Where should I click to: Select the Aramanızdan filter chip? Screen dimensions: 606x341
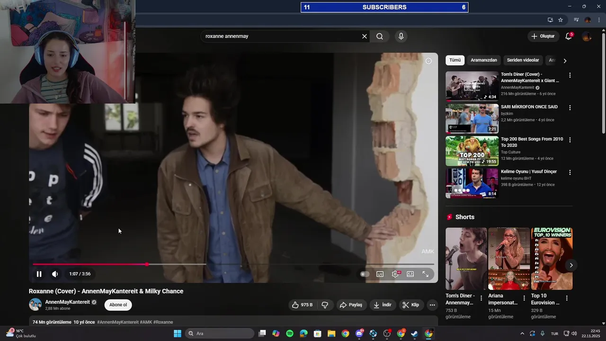484,60
